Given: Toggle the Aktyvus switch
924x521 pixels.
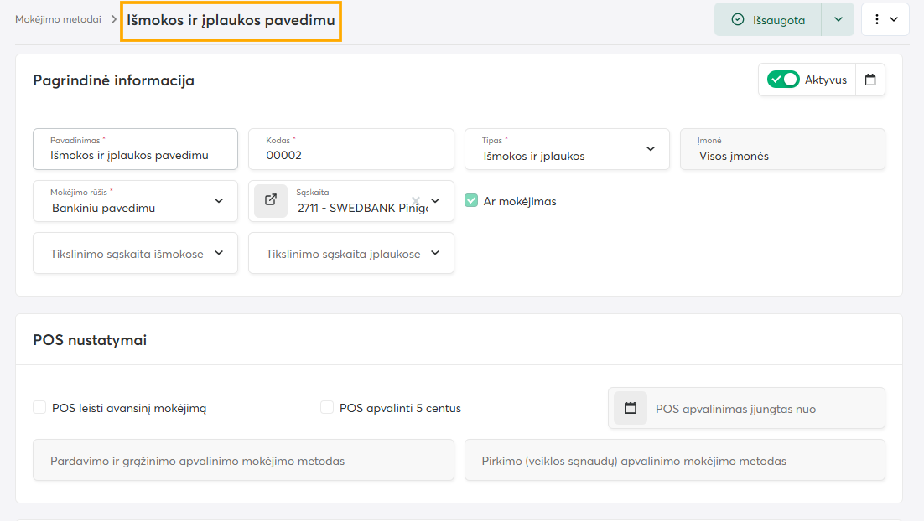Looking at the screenshot, I should click(x=783, y=80).
